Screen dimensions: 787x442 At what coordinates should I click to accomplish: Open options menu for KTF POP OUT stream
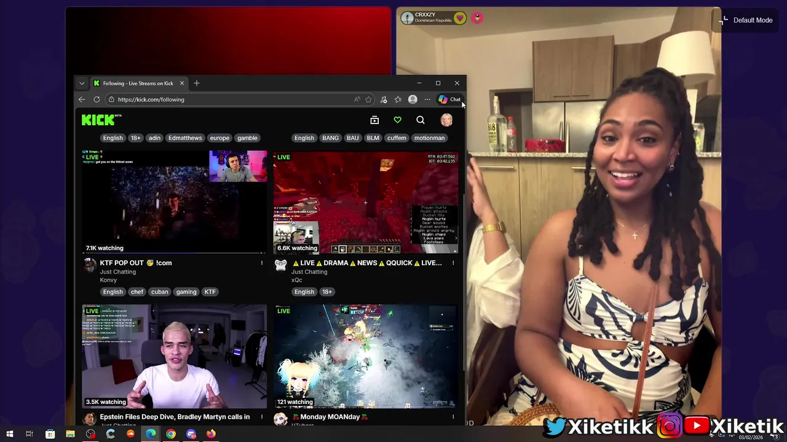tap(262, 263)
